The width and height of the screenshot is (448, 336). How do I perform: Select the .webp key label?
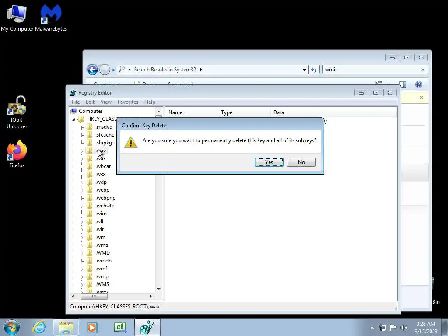pyautogui.click(x=102, y=190)
